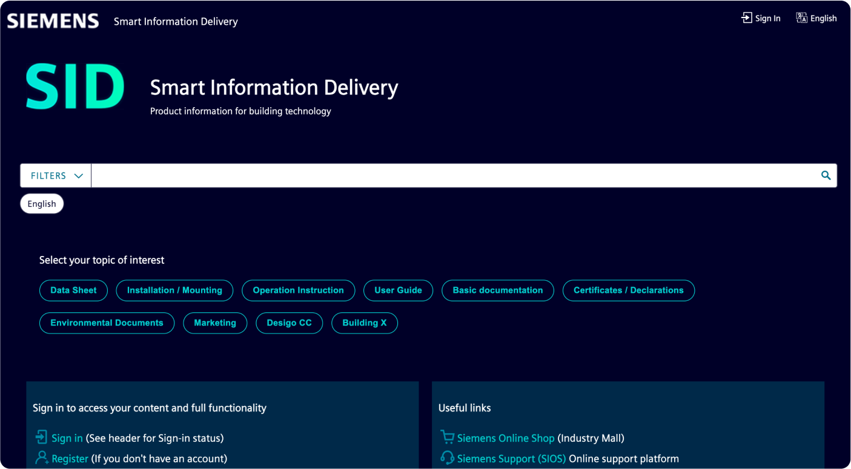851x469 pixels.
Task: Choose the Installation / Mounting topic
Action: tap(174, 290)
